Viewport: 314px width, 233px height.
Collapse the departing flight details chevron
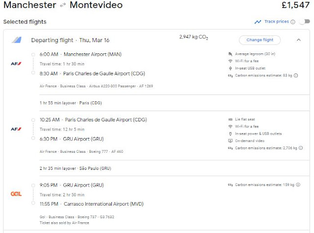coord(299,40)
